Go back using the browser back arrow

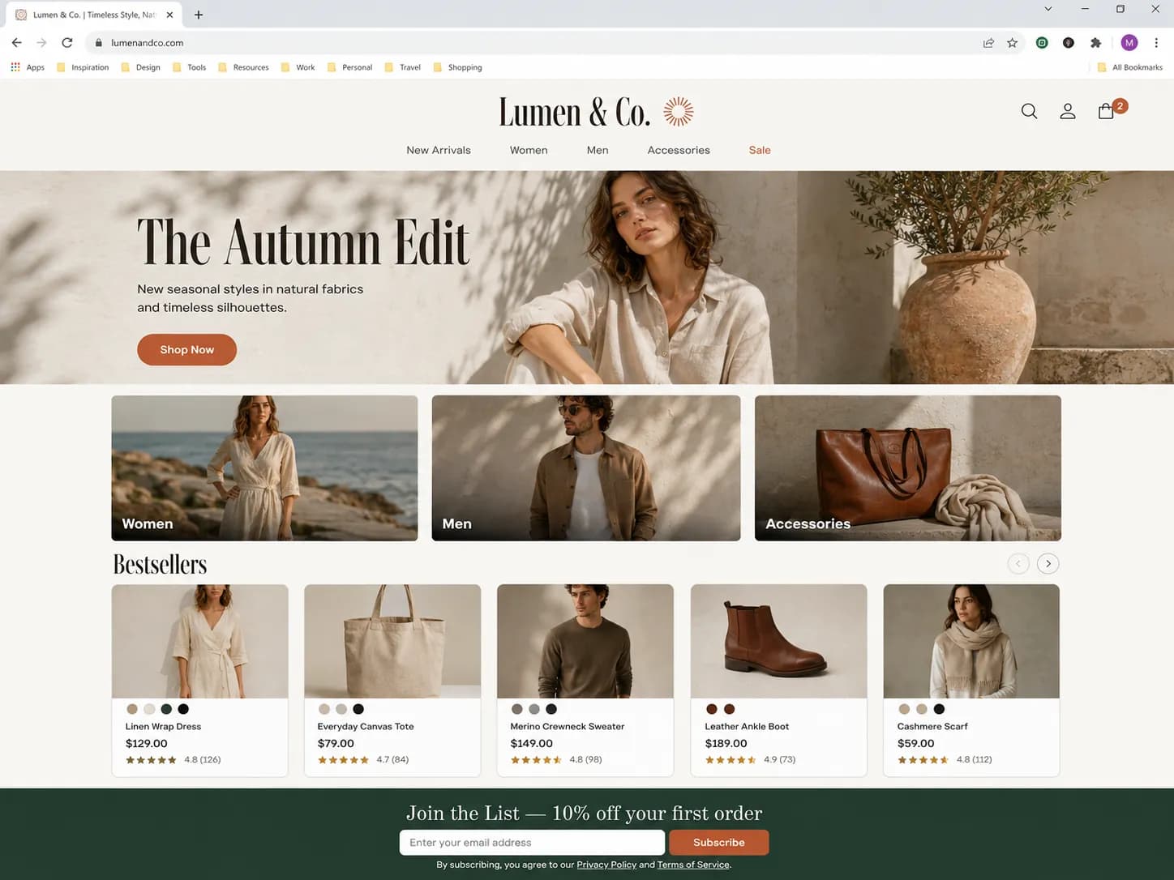point(16,42)
